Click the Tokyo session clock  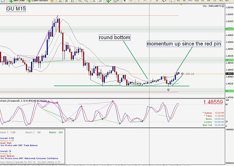[214, 116]
